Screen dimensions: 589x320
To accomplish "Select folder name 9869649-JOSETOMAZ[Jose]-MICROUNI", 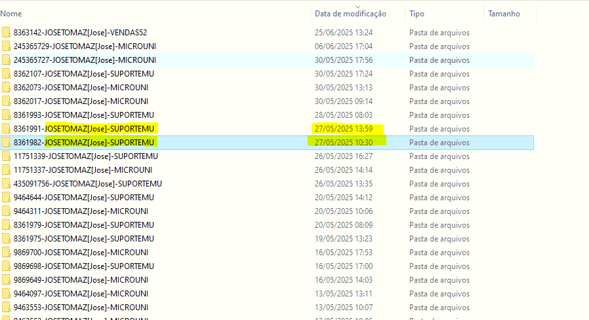I will click(81, 280).
